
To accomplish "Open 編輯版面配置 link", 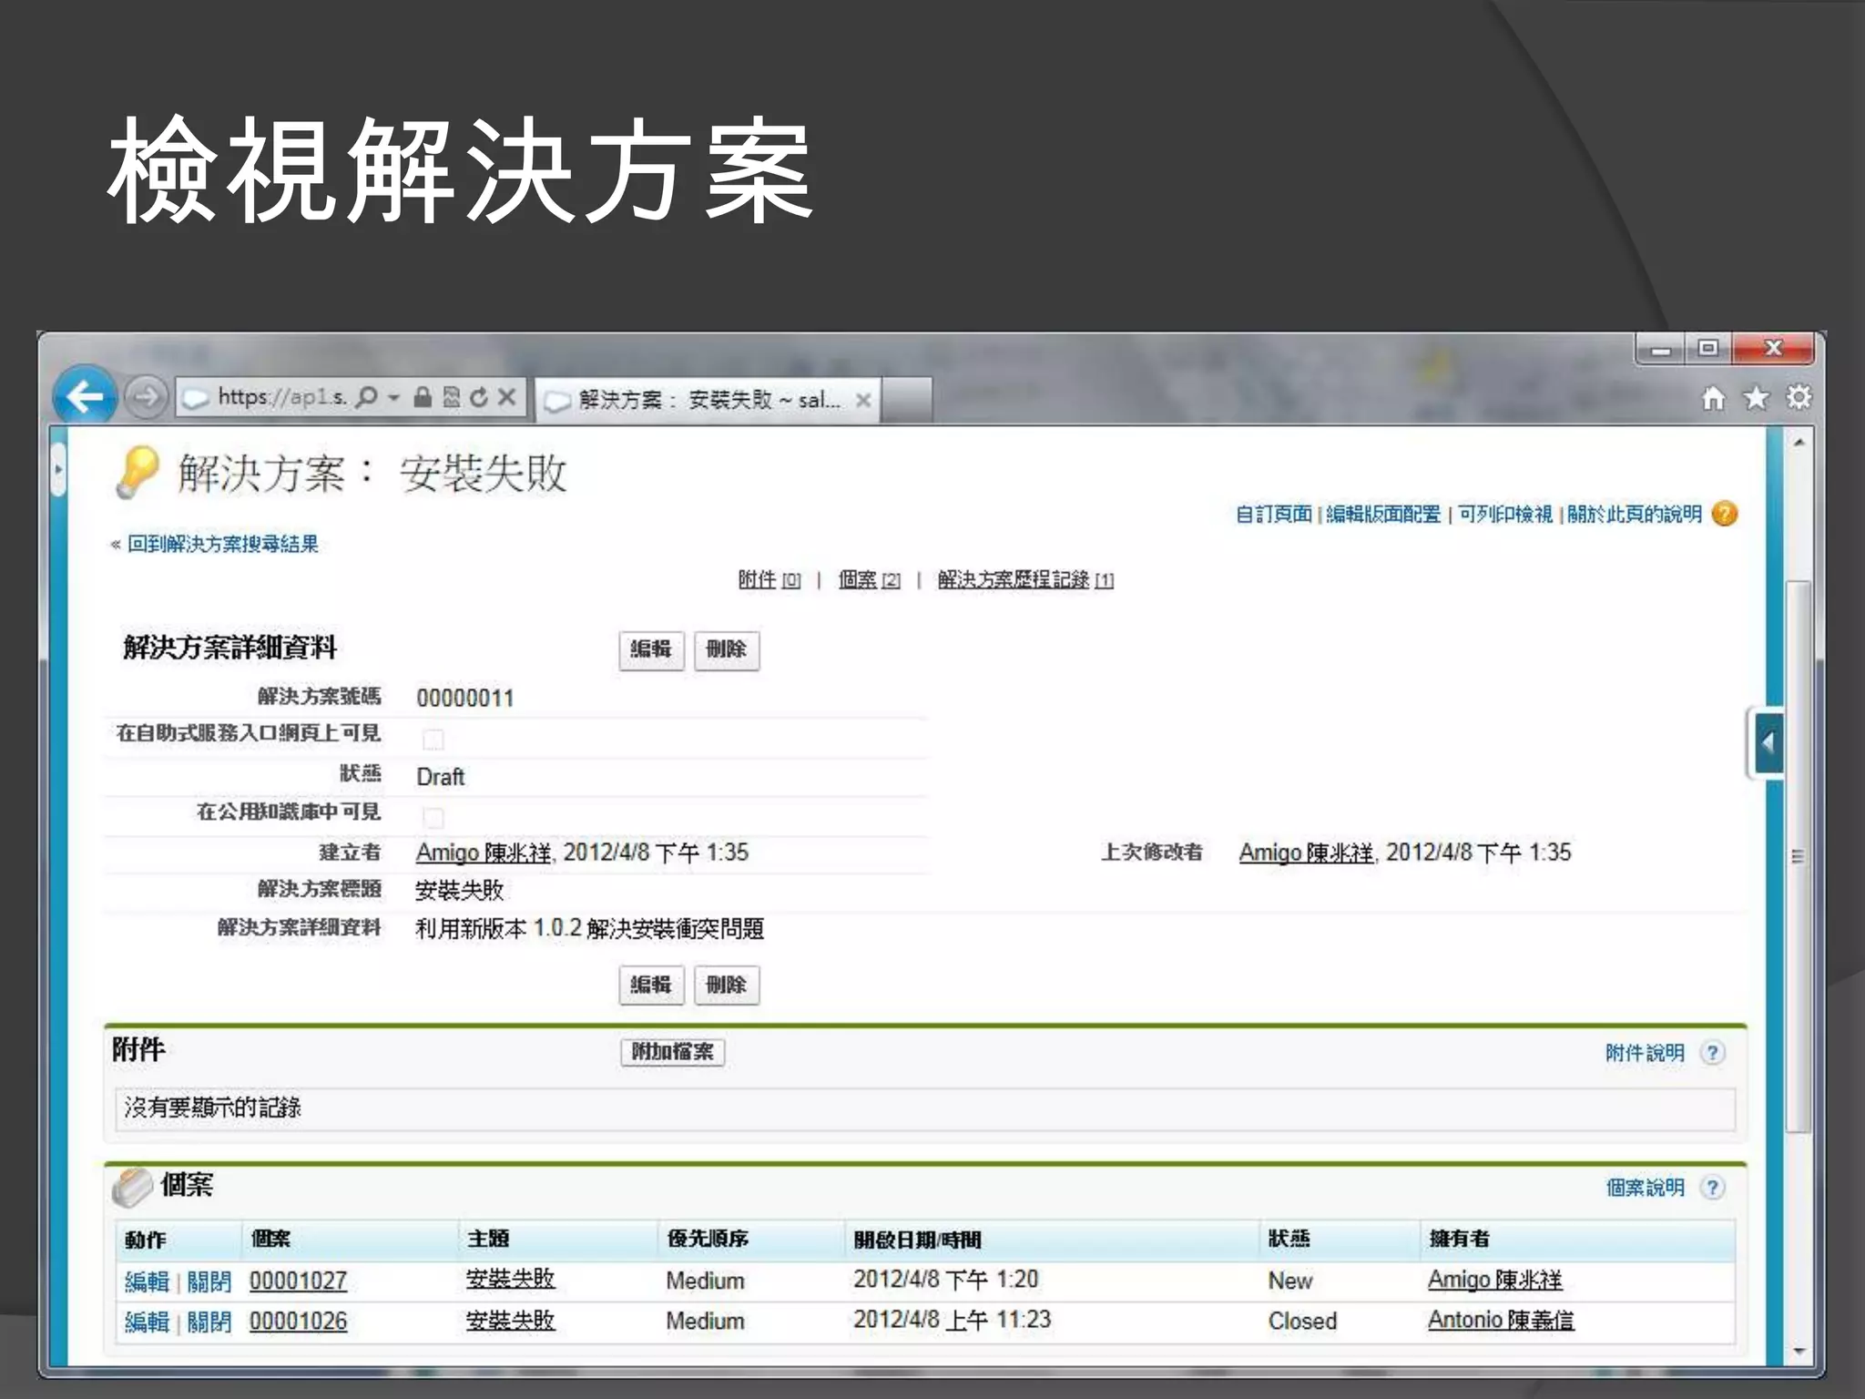I will pos(1383,515).
